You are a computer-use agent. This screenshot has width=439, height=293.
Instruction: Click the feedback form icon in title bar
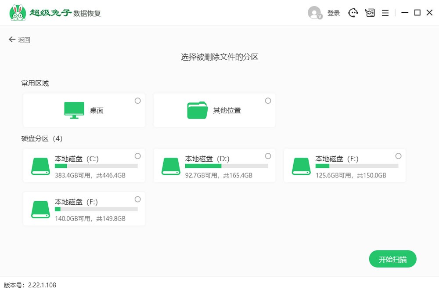370,13
